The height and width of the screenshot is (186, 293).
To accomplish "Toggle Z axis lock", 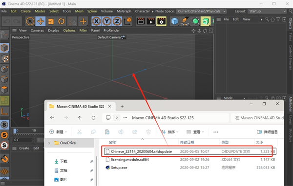I will coord(117,21).
